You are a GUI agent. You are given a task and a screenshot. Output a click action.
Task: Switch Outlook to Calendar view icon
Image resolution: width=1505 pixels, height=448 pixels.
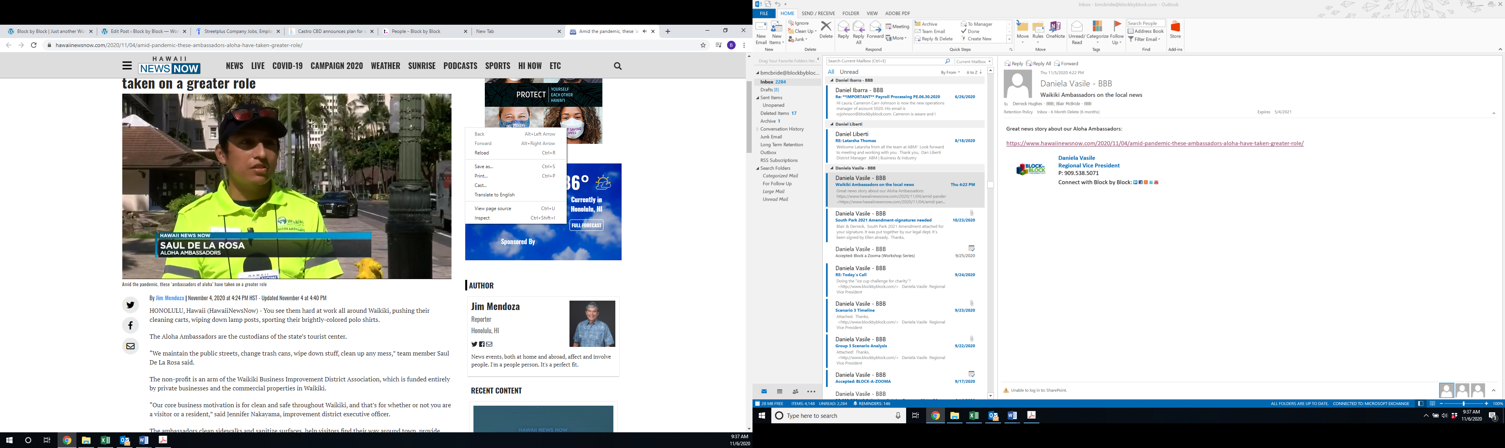click(780, 391)
